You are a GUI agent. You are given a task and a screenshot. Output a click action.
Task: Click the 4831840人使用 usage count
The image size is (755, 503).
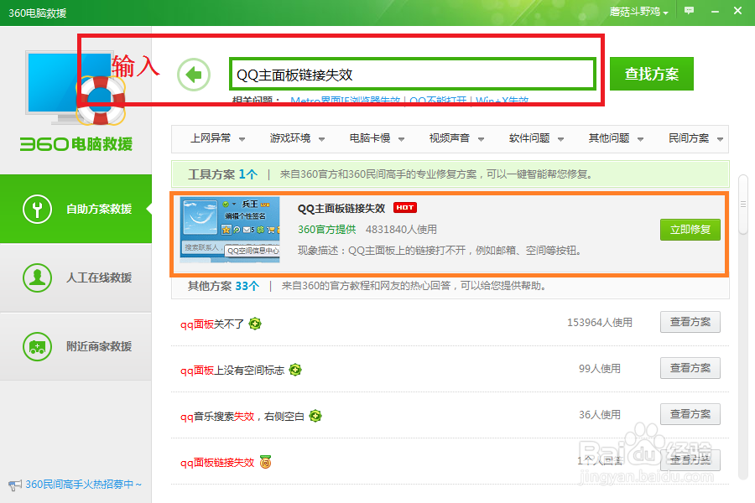(x=401, y=230)
